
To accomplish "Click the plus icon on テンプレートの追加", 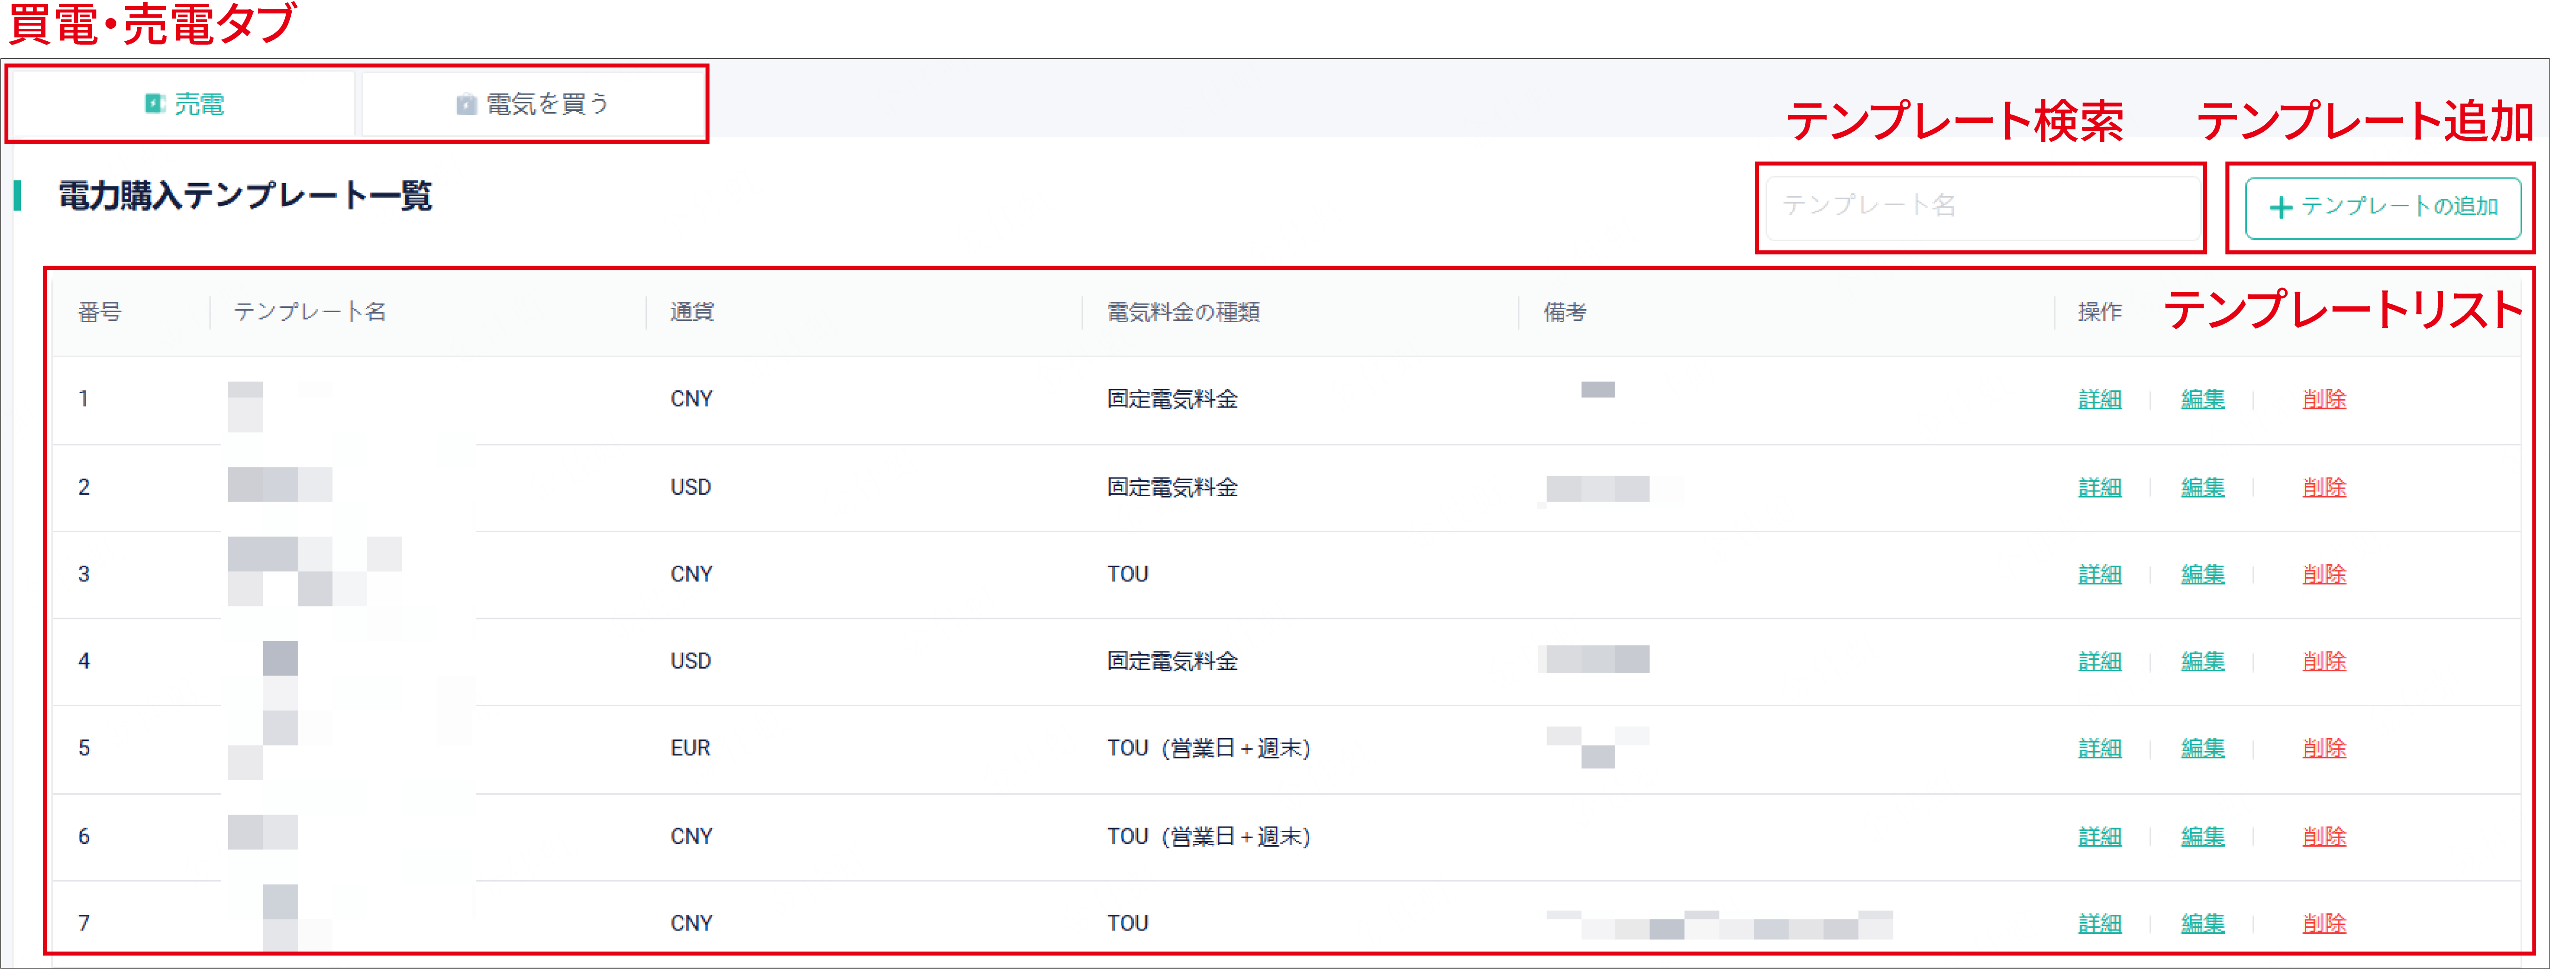I will pos(2281,208).
